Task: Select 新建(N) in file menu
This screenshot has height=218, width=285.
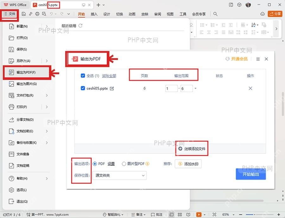Action: tap(22, 26)
